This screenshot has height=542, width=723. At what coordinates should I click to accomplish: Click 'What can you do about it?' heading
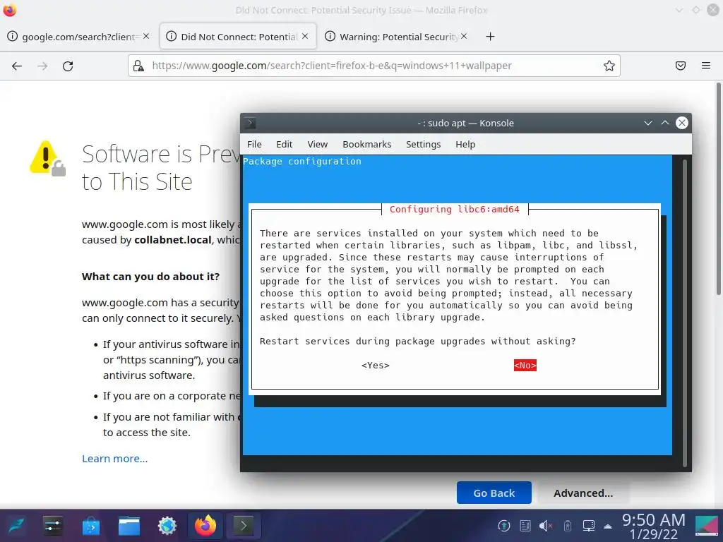151,277
